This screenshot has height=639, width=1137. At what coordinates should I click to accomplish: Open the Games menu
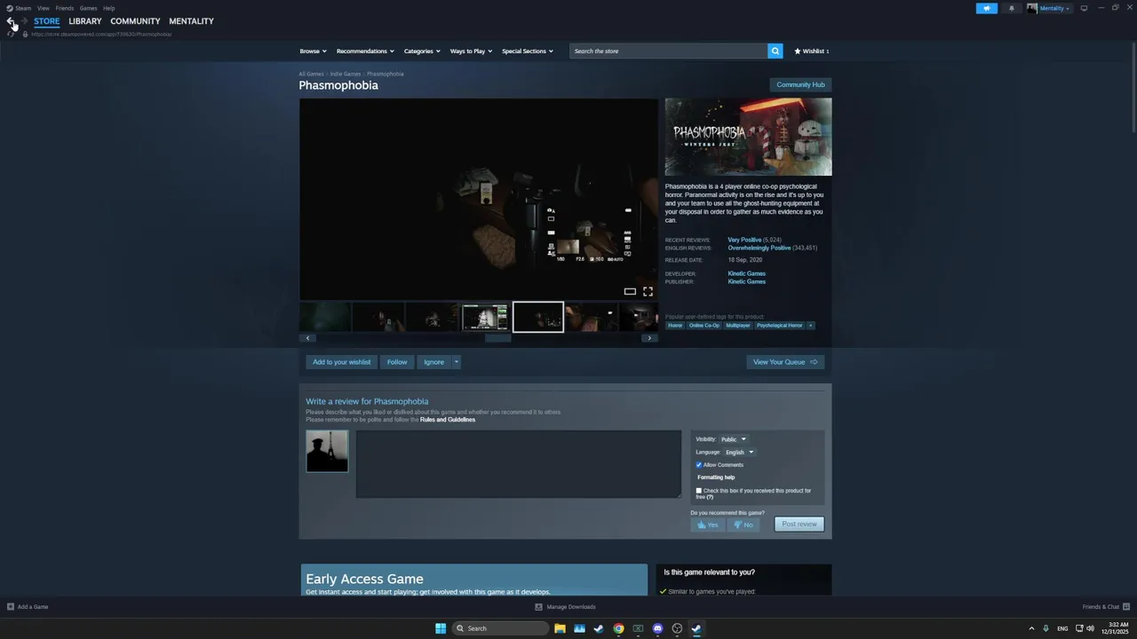tap(88, 8)
